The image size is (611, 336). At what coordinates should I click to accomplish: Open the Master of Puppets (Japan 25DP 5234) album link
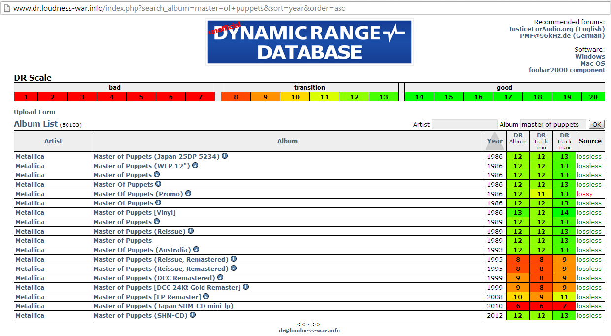(x=156, y=156)
